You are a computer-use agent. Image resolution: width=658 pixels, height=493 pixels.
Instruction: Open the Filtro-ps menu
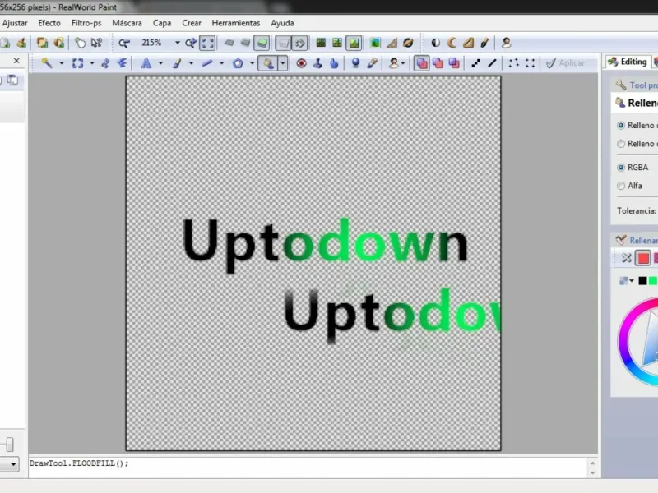(x=86, y=23)
